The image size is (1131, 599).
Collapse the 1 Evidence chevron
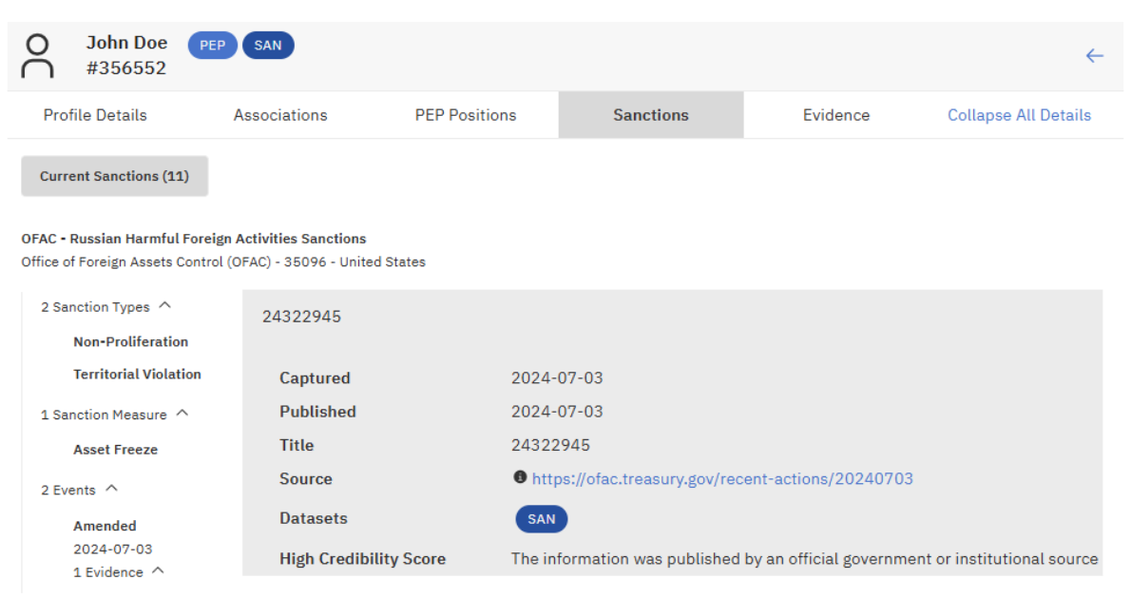[x=159, y=570]
